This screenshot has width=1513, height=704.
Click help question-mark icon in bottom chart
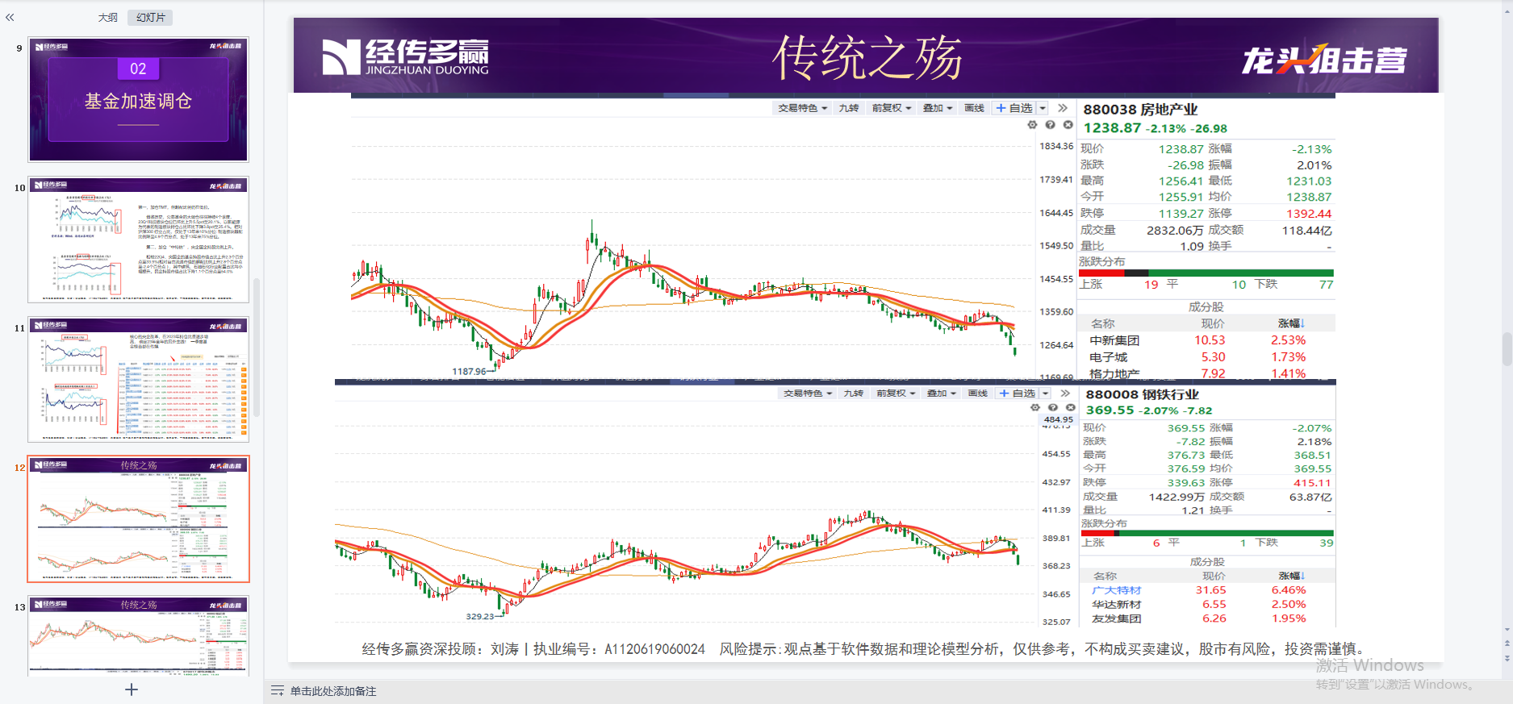click(1052, 408)
